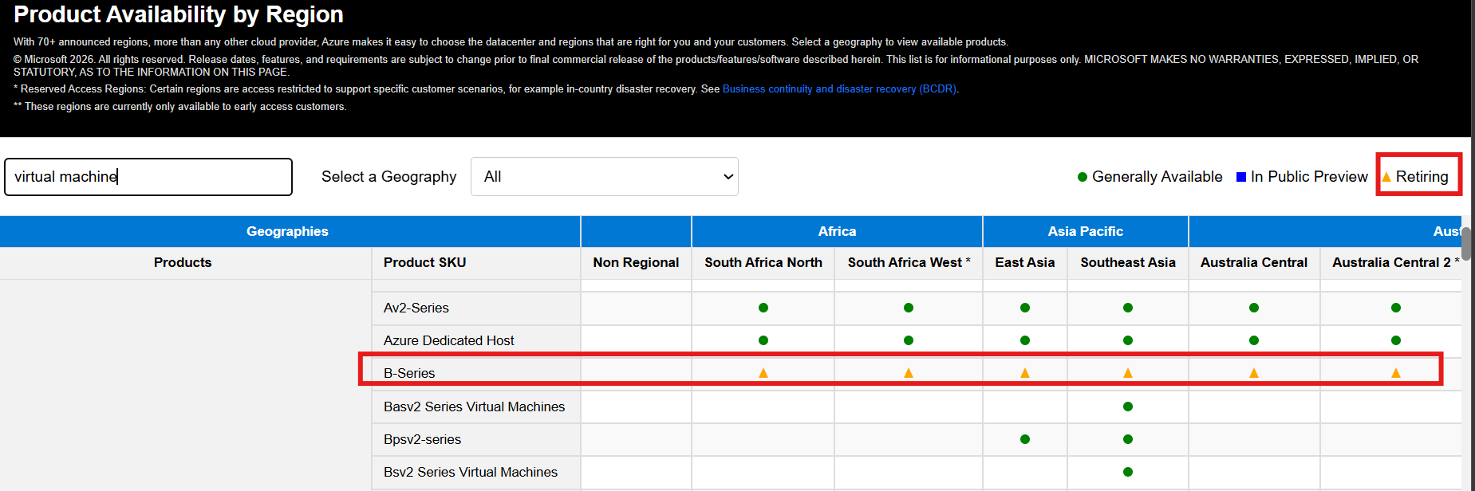
Task: Click the Azure Dedicated Host SKU cell
Action: pyautogui.click(x=476, y=340)
